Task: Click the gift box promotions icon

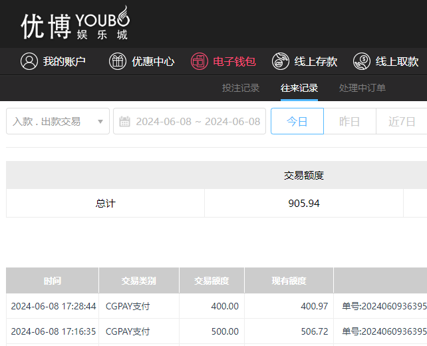Action: tap(118, 61)
